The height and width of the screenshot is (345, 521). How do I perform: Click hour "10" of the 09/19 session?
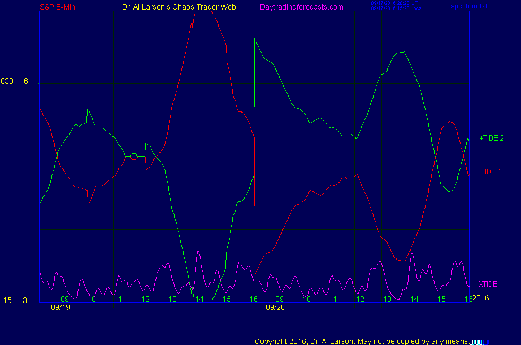(92, 299)
